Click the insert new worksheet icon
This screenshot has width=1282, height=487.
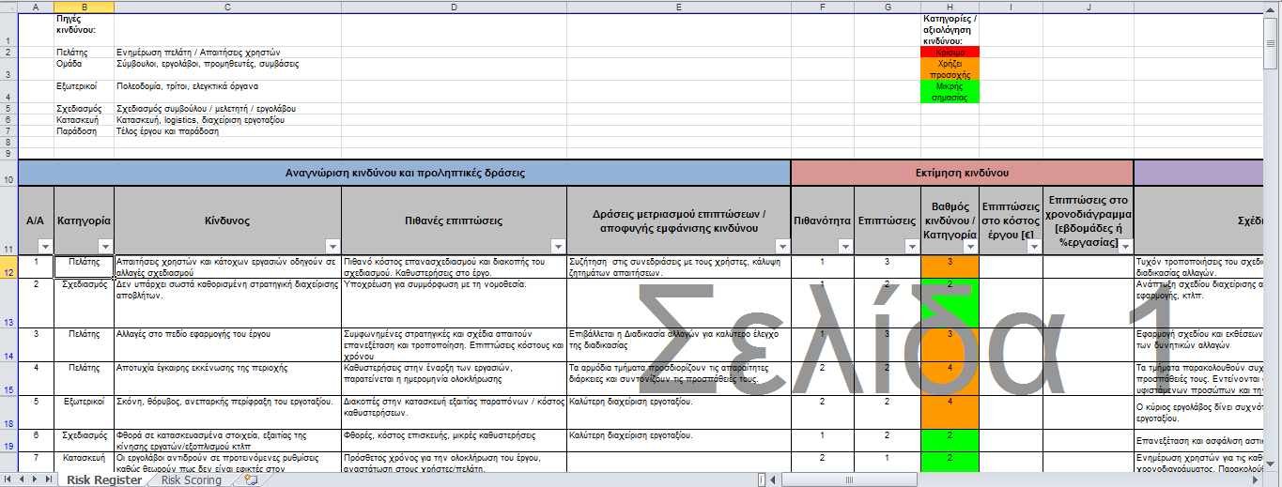coord(250,480)
